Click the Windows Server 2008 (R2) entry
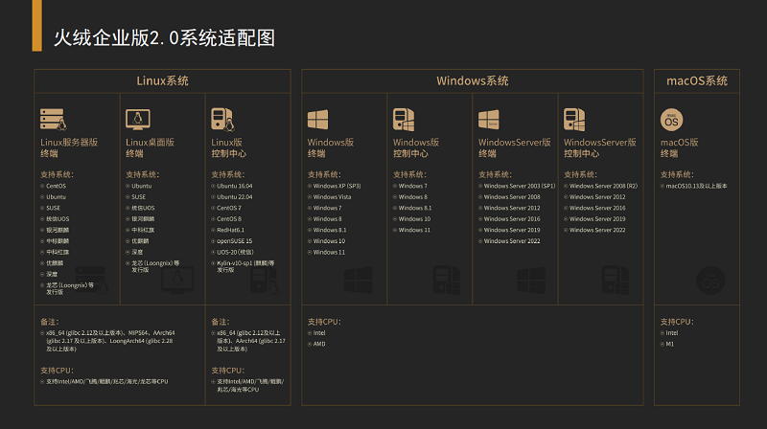 coord(603,186)
